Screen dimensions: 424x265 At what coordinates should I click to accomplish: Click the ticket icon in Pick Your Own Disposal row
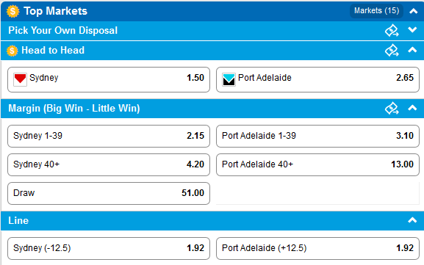coord(392,30)
